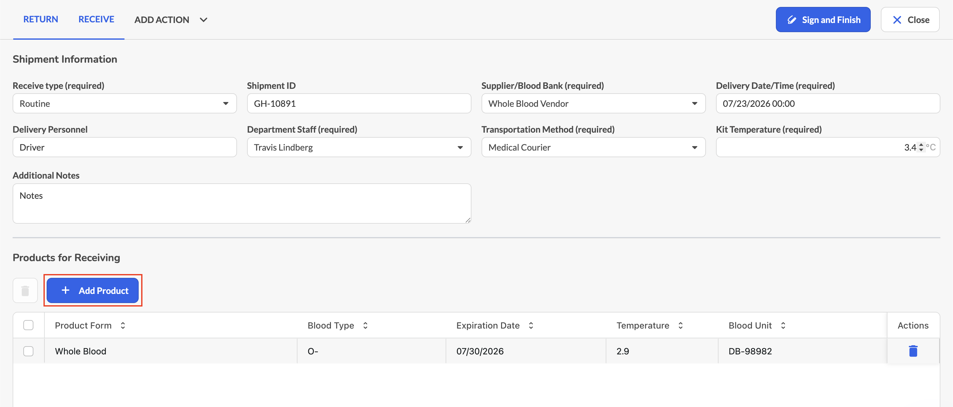This screenshot has height=407, width=953.
Task: Click the Shipment ID input field
Action: pos(359,104)
